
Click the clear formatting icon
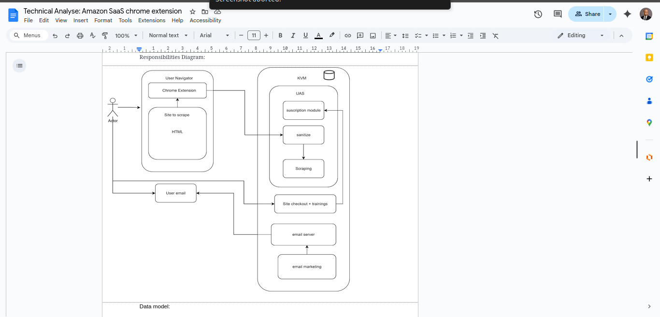(x=495, y=36)
